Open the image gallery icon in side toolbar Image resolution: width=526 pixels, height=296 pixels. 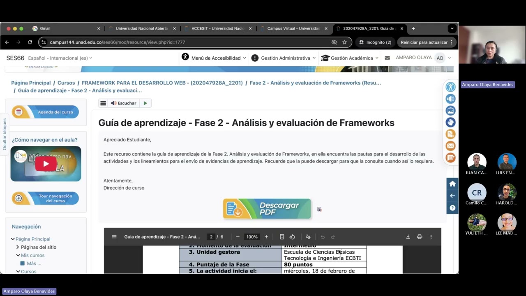coord(451,111)
